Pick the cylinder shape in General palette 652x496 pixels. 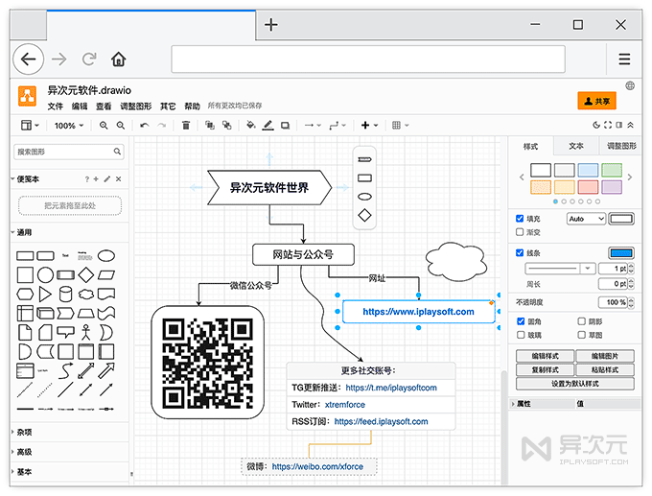click(x=66, y=294)
